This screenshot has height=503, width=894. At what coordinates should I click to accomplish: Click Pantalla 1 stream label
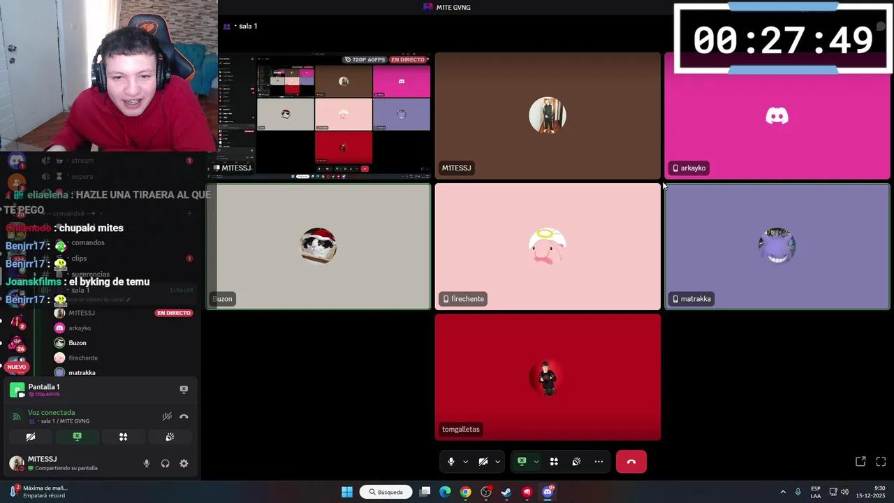pyautogui.click(x=43, y=386)
